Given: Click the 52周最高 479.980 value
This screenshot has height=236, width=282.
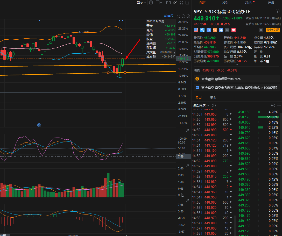Looking at the screenshot, I should (213, 52).
